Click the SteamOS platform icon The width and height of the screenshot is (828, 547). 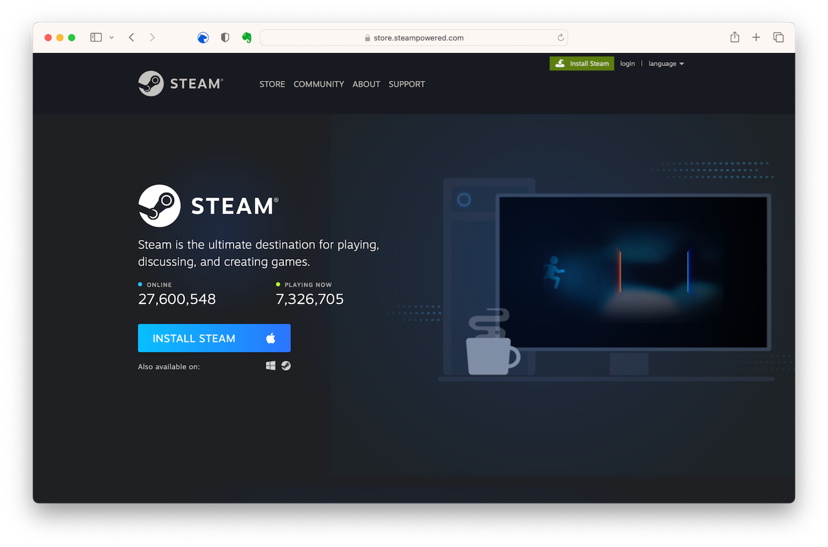pyautogui.click(x=286, y=366)
